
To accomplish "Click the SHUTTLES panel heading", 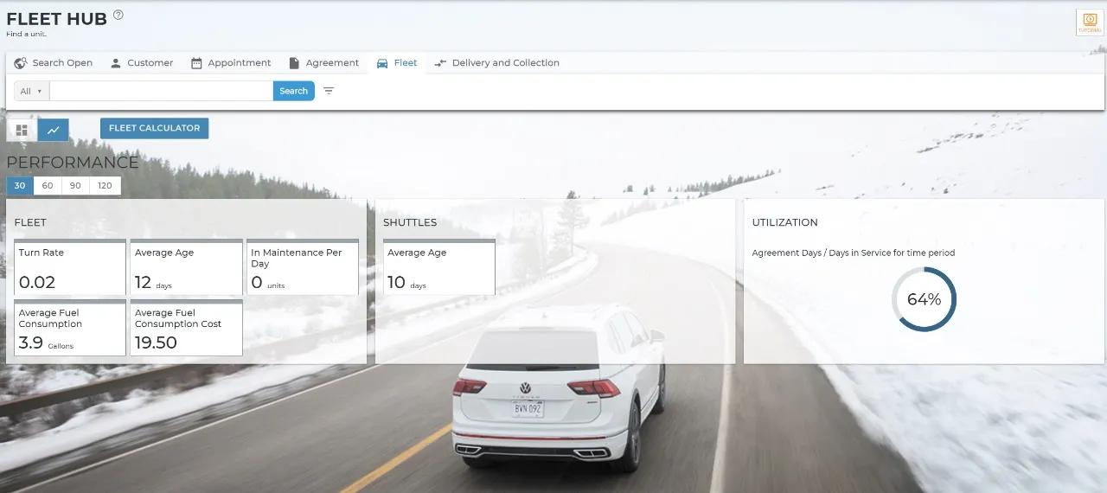I will pos(410,222).
